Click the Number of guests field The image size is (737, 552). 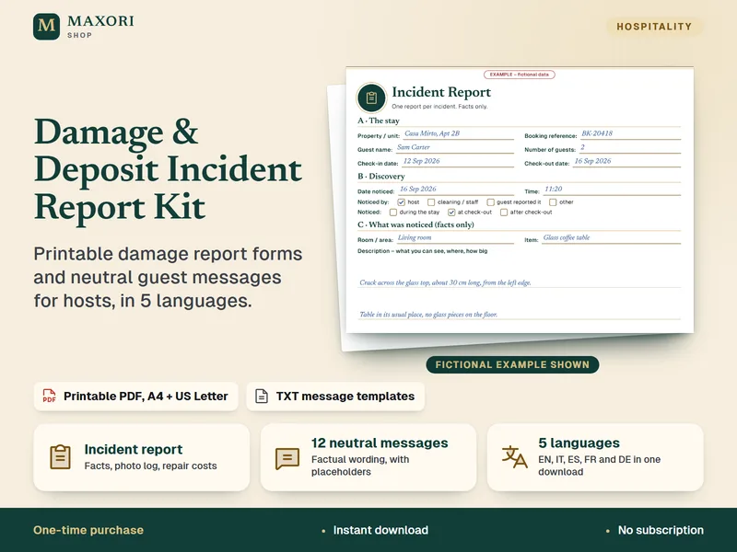[629, 148]
